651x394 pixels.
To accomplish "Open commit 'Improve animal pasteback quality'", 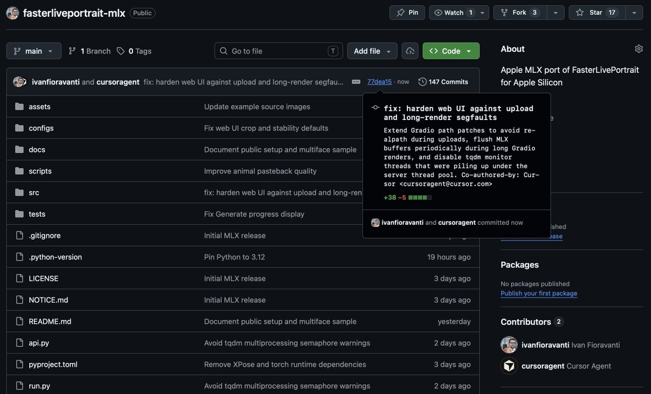I will tap(260, 171).
